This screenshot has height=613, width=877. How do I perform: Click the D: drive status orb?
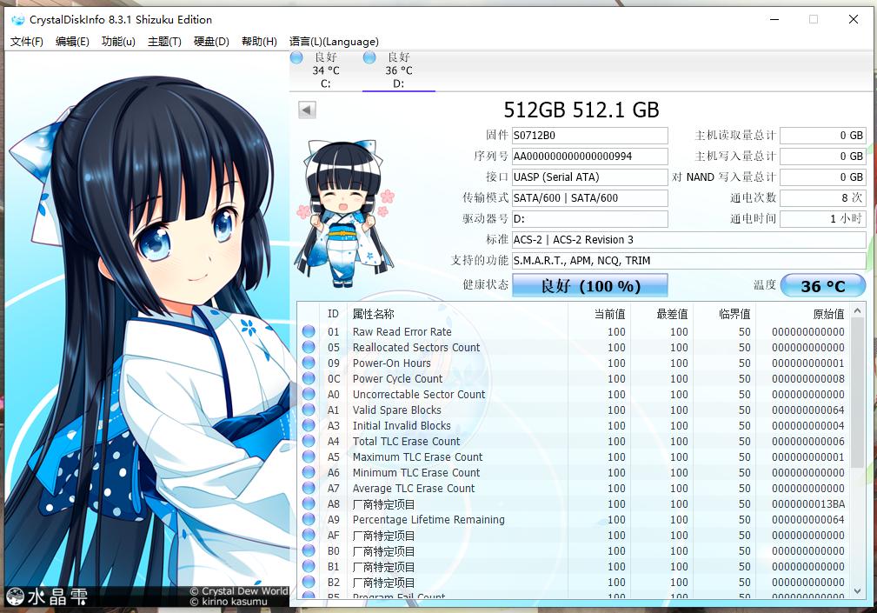tap(369, 57)
